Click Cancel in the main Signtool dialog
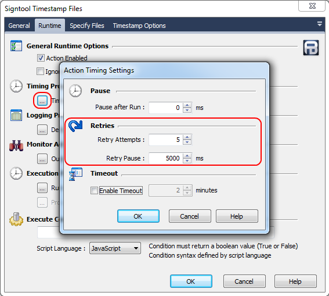Viewport: 329px width, 296px height. (244, 281)
